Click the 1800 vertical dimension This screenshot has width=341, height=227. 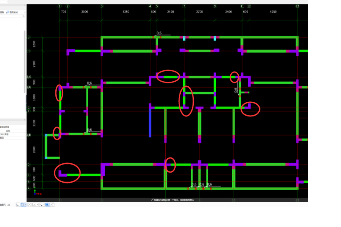click(34, 97)
